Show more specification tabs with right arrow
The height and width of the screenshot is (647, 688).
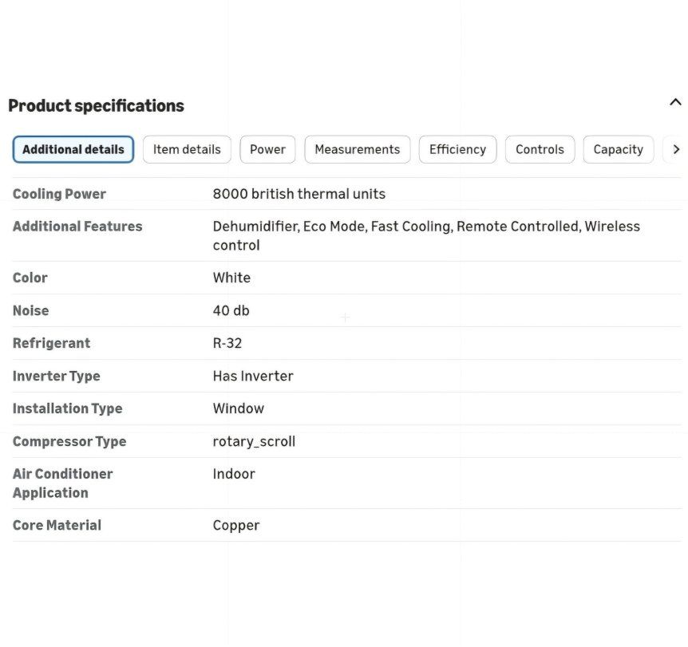tap(676, 149)
